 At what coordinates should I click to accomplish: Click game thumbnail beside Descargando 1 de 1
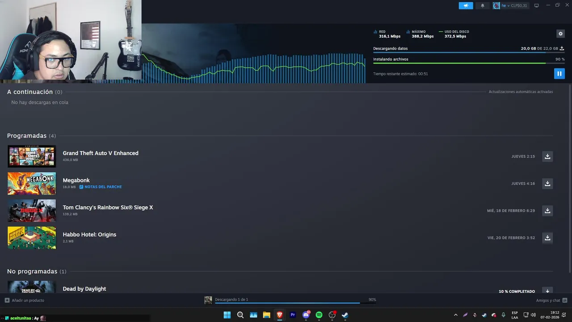point(208,300)
